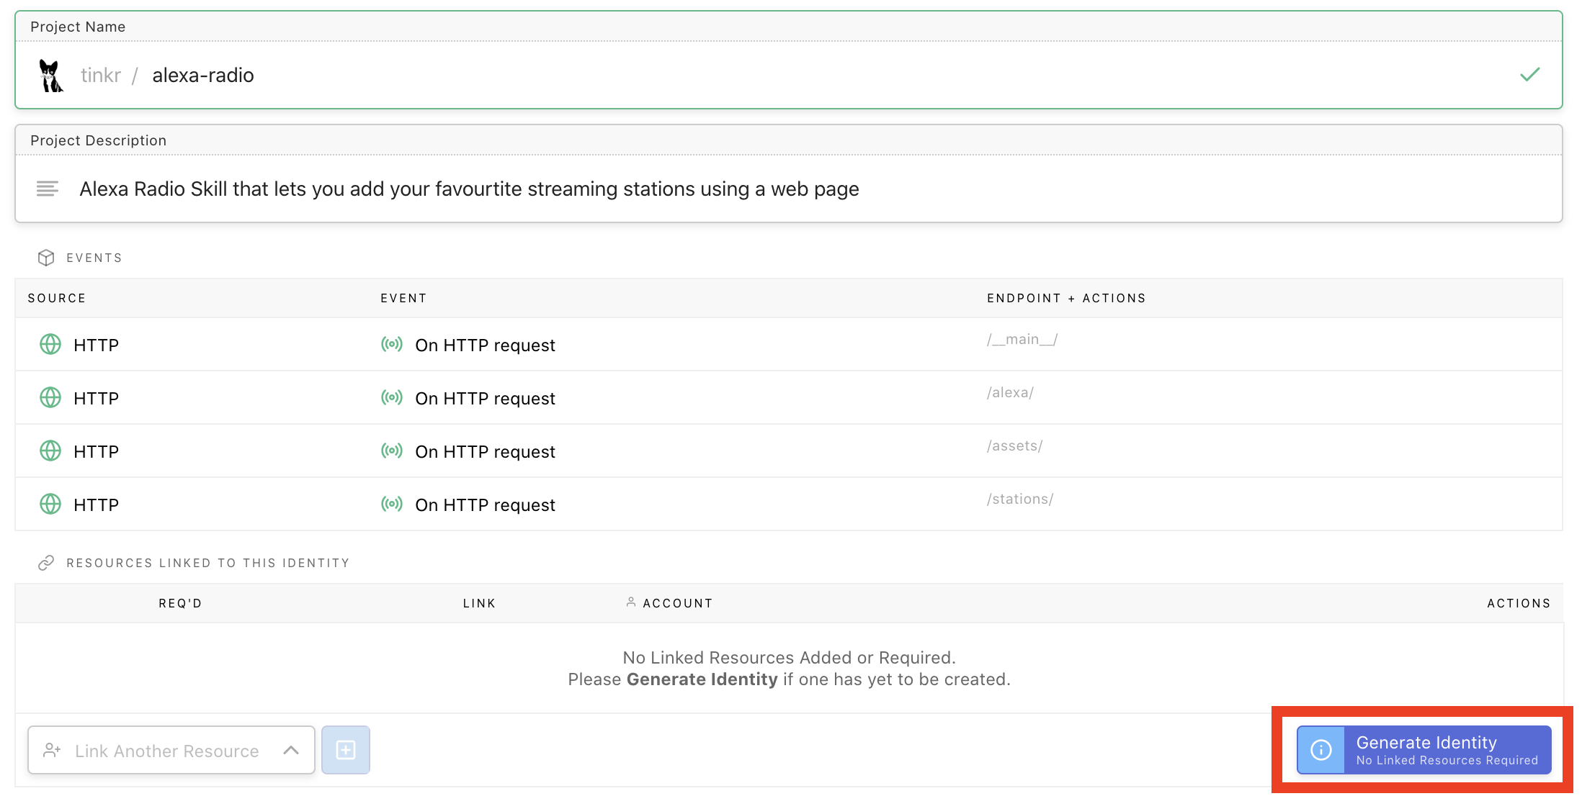Click the project description text field
This screenshot has height=796, width=1582.
pos(468,189)
